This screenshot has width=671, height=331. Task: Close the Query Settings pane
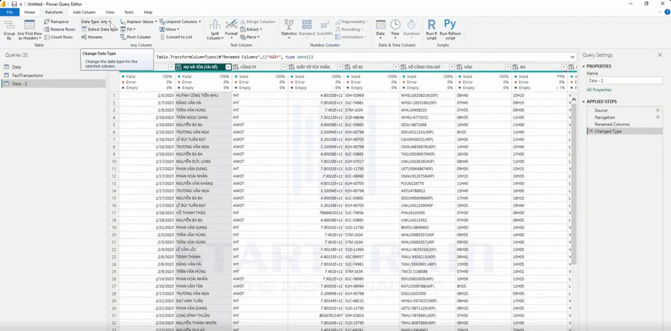[x=660, y=55]
